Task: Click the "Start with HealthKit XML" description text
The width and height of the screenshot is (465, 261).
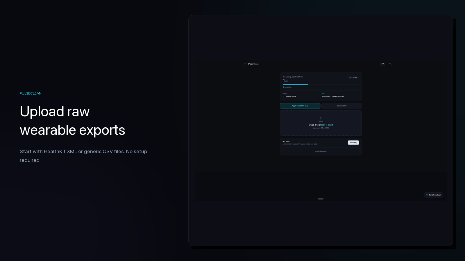Action: [x=83, y=156]
